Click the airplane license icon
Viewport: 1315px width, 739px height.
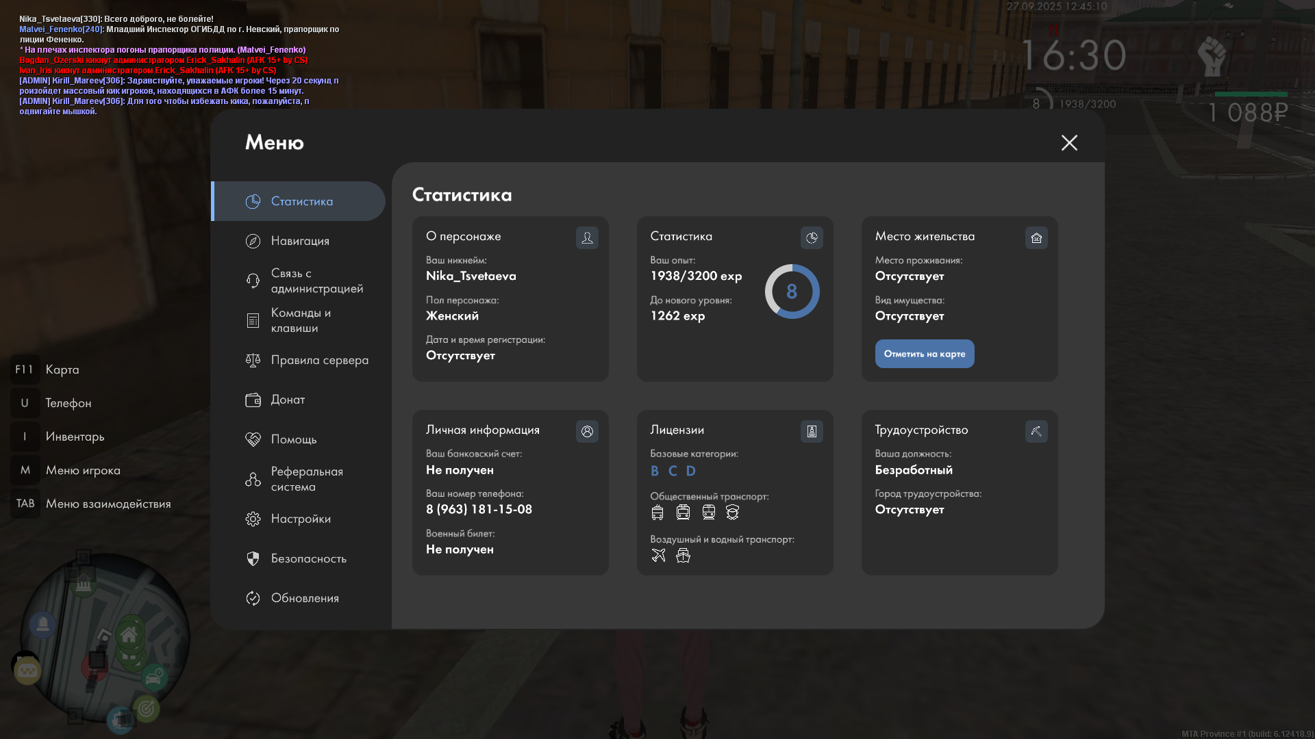(658, 555)
